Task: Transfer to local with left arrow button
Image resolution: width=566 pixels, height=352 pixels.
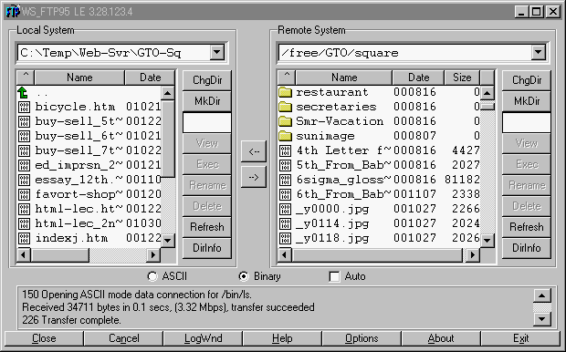Action: point(254,151)
